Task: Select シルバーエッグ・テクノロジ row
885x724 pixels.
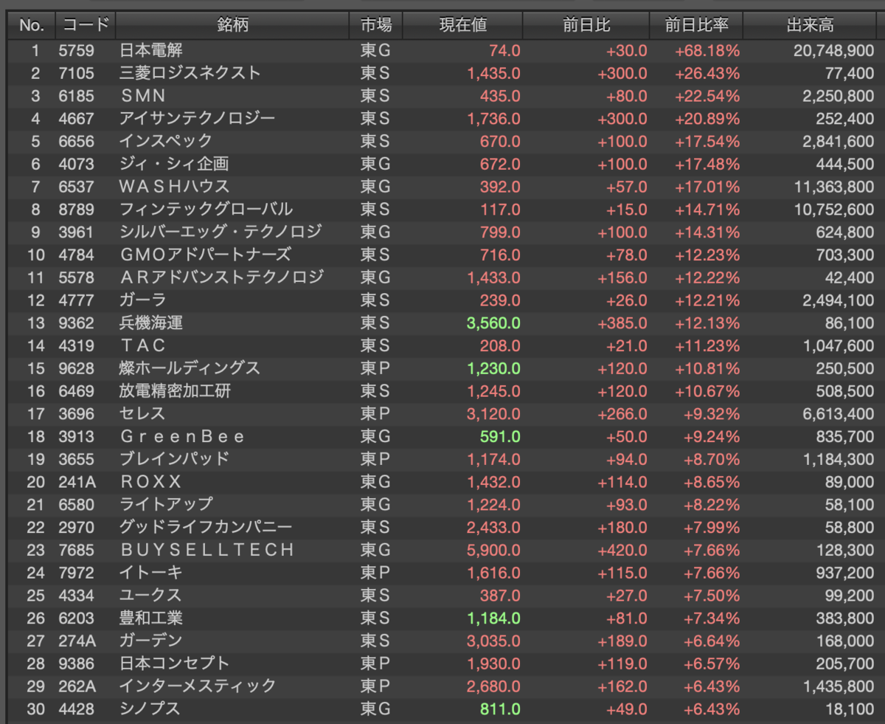Action: click(442, 232)
